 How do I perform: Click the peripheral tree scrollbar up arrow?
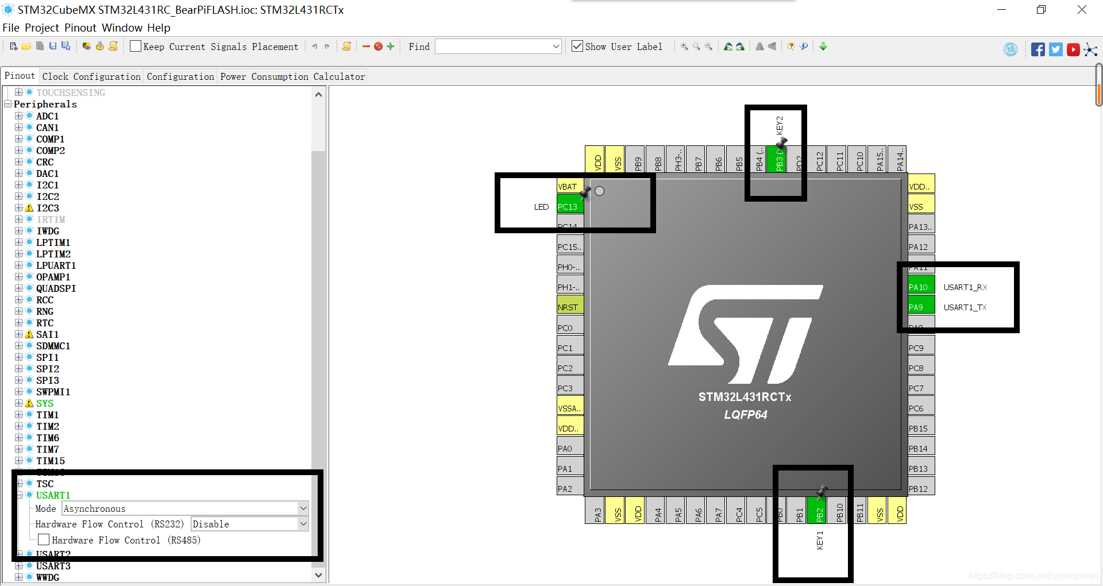318,95
